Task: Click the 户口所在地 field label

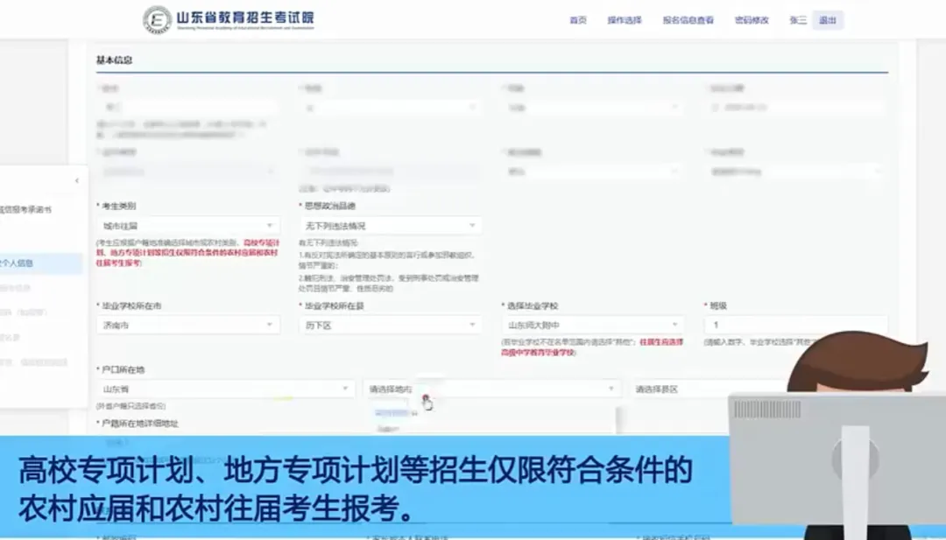Action: [124, 369]
